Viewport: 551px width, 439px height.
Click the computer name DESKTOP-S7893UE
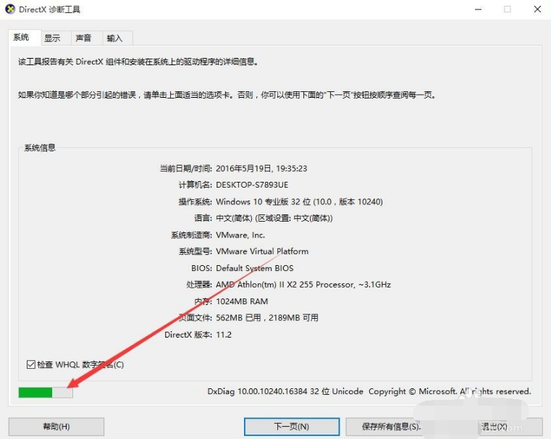[x=251, y=185]
